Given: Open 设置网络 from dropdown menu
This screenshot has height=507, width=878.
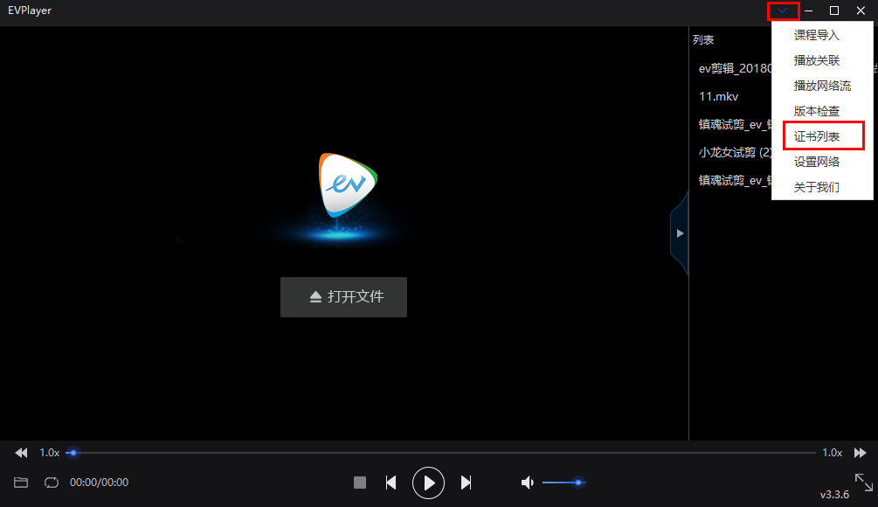Looking at the screenshot, I should point(817,162).
